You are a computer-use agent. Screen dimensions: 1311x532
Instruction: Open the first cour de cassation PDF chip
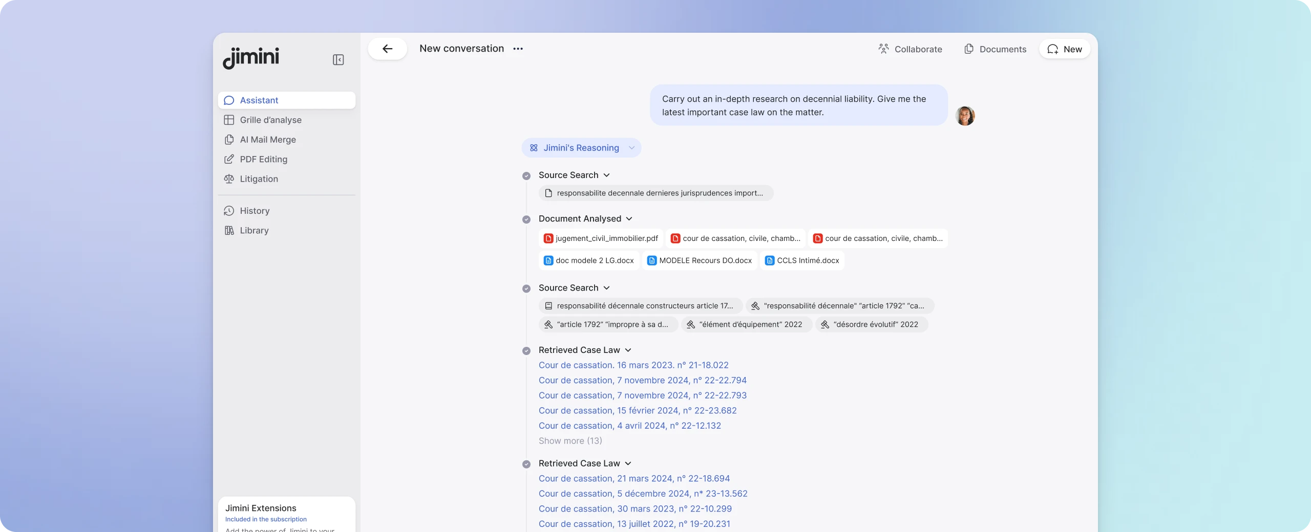tap(735, 238)
